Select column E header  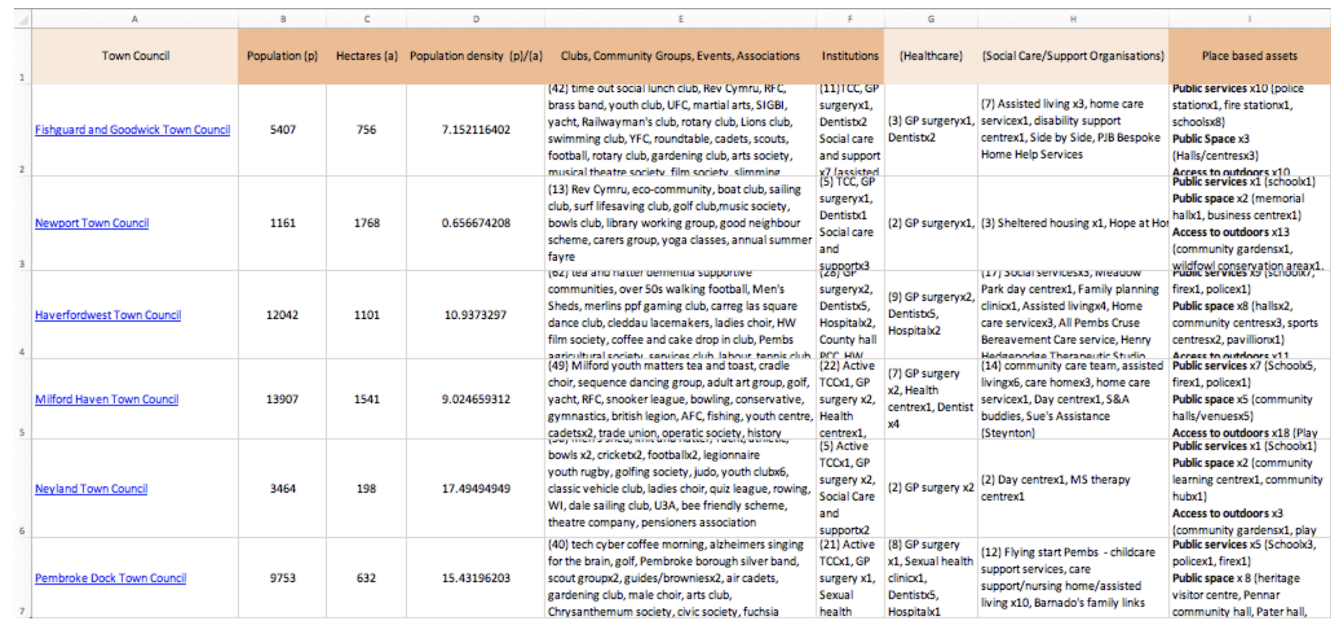click(x=680, y=19)
